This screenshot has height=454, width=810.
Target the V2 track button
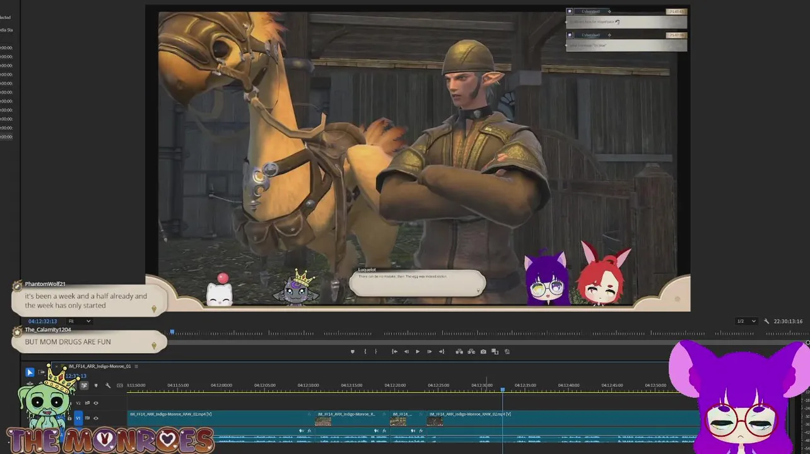(x=78, y=403)
